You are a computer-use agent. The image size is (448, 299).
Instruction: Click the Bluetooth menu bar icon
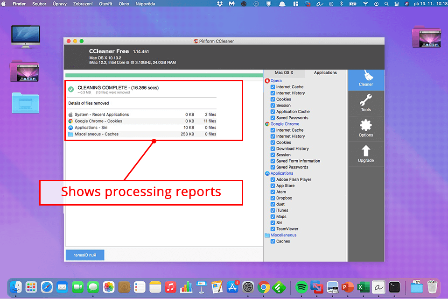(341, 4)
